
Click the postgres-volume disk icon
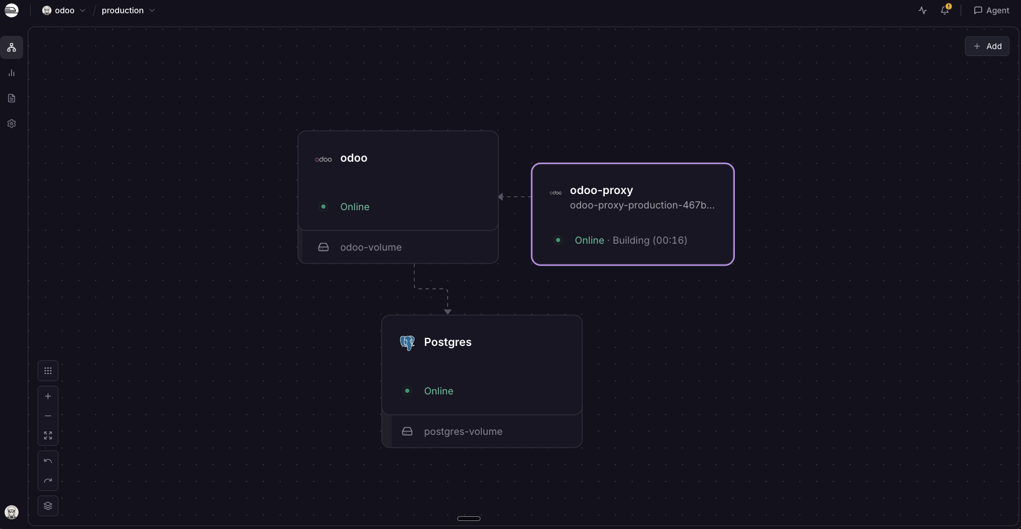coord(408,431)
